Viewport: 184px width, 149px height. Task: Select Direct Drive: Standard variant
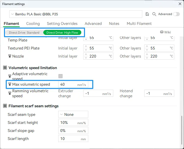click(x=24, y=33)
